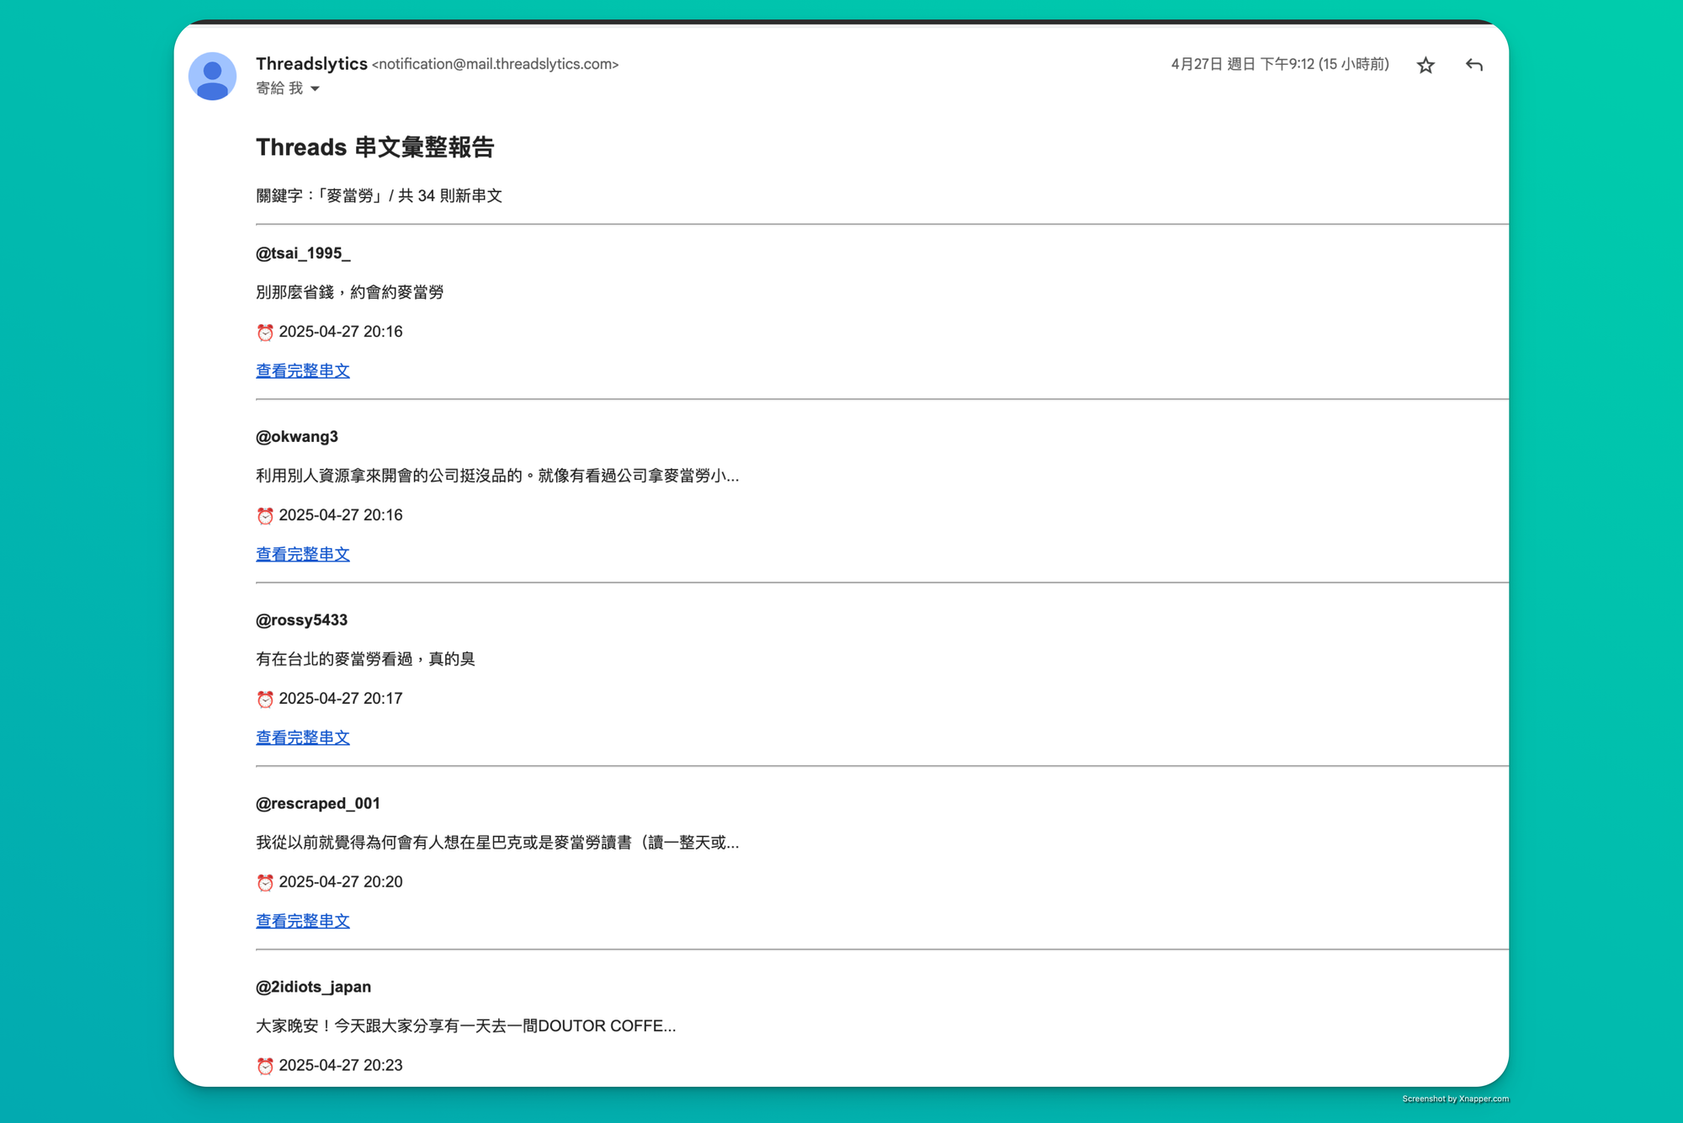Click the alarm clock emoji beside 20:23 timestamp

point(265,1067)
